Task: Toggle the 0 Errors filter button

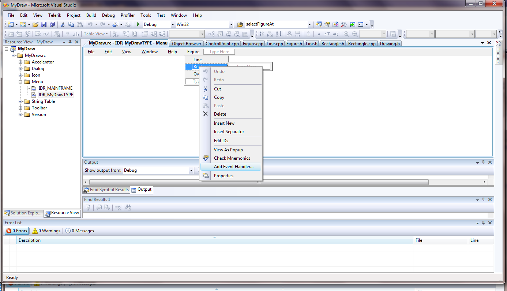Action: [17, 230]
